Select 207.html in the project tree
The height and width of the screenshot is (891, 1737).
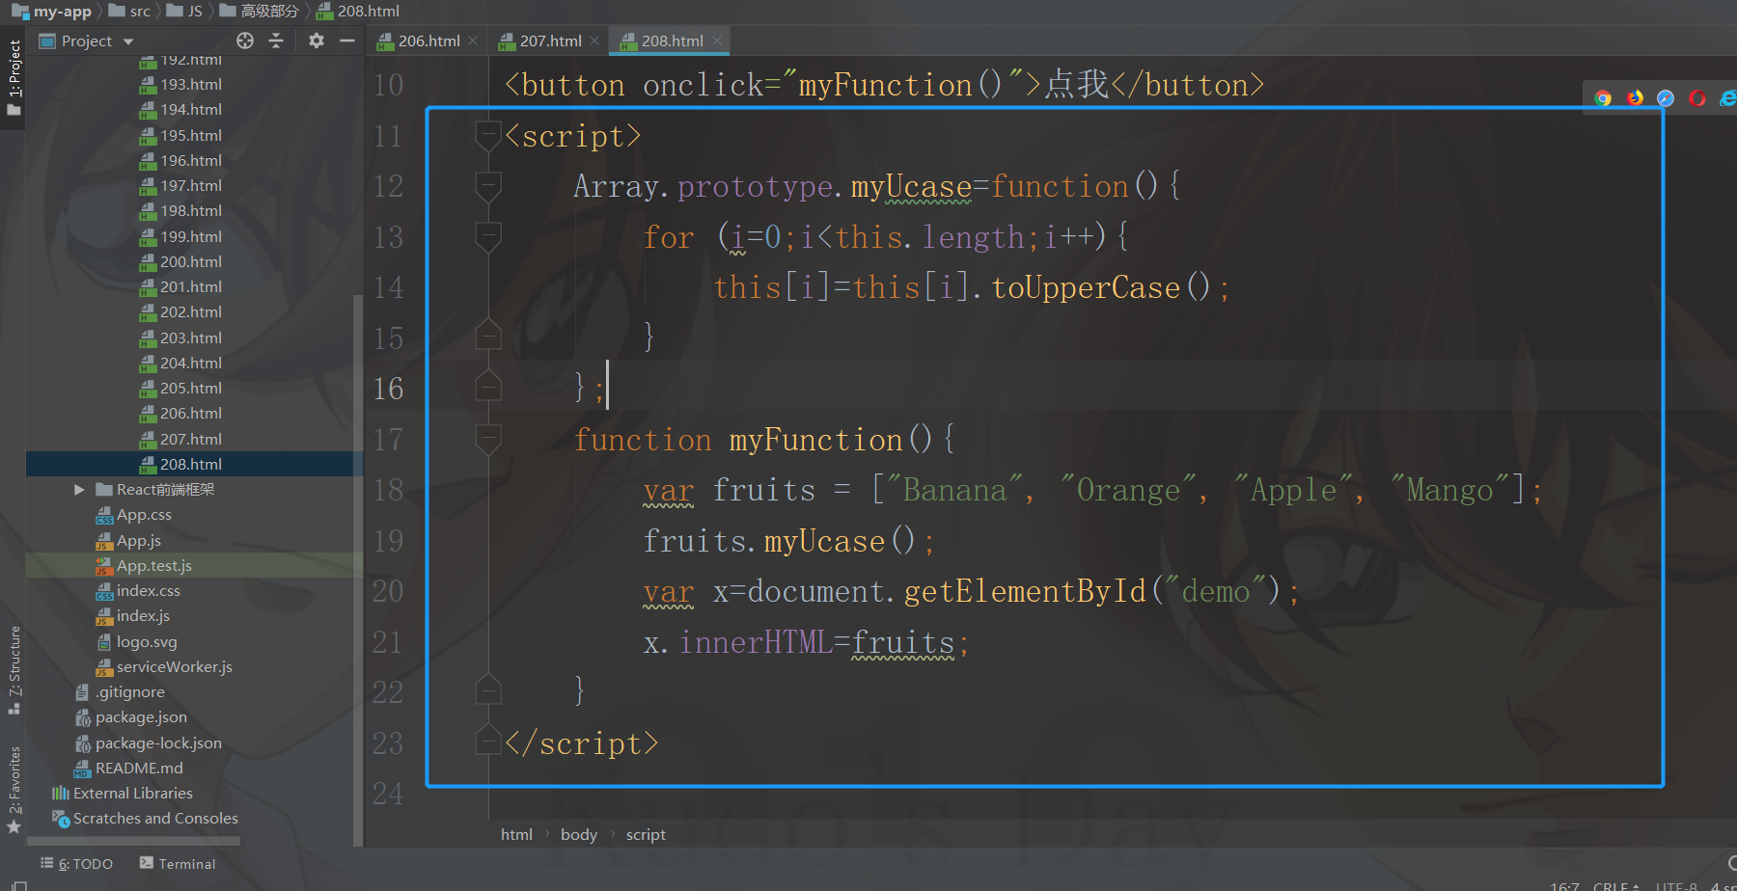coord(191,440)
